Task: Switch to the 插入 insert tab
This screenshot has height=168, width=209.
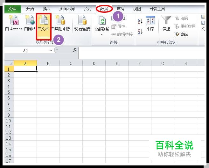Action: click(x=47, y=9)
